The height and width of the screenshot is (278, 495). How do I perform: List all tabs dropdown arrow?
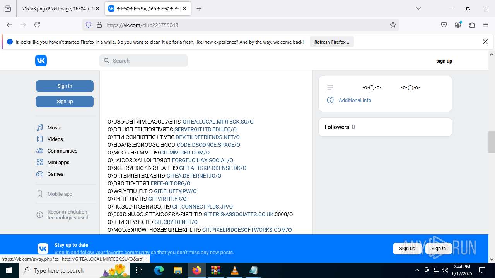pyautogui.click(x=418, y=8)
